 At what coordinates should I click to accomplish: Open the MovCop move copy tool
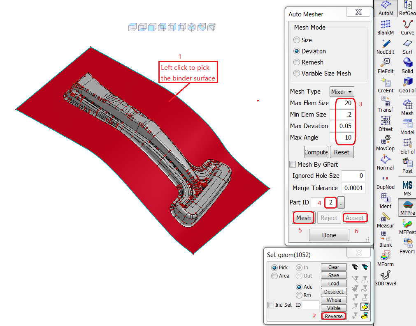point(386,144)
